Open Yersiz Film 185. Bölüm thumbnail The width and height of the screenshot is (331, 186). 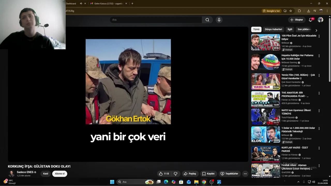click(266, 81)
